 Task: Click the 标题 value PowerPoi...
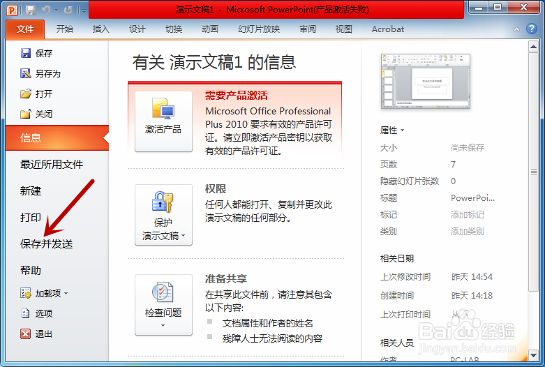[x=472, y=198]
